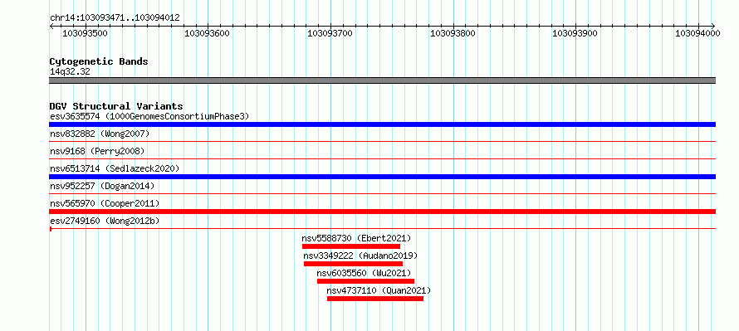Click the red bar under nsv3349222
This screenshot has width=739, height=331.
353,264
